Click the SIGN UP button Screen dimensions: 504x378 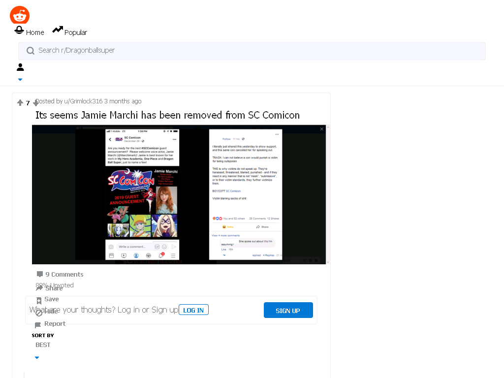click(288, 310)
